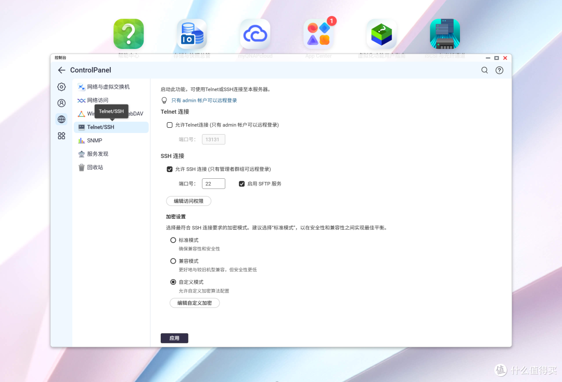Open the myQNAPcloud desktop icon
This screenshot has height=382, width=562.
255,34
